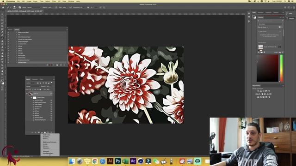
Task: Click Stop button in Actions panel
Action: click(x=47, y=65)
